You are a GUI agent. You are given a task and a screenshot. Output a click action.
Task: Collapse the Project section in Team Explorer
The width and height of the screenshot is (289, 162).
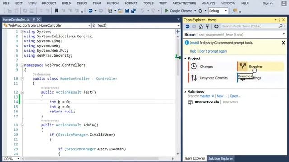tap(186, 58)
